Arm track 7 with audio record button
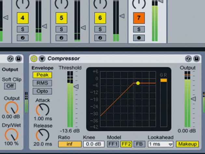The width and height of the screenshot is (205, 154). point(139,38)
